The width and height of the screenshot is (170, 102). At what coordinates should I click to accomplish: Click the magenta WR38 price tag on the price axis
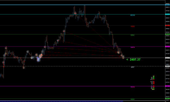click(168, 47)
